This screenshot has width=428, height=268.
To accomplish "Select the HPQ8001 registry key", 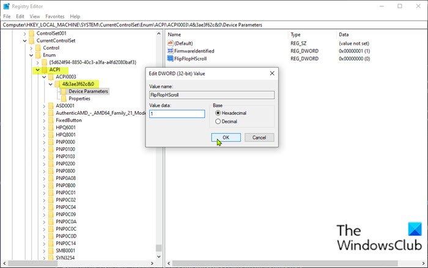I will 66,135.
